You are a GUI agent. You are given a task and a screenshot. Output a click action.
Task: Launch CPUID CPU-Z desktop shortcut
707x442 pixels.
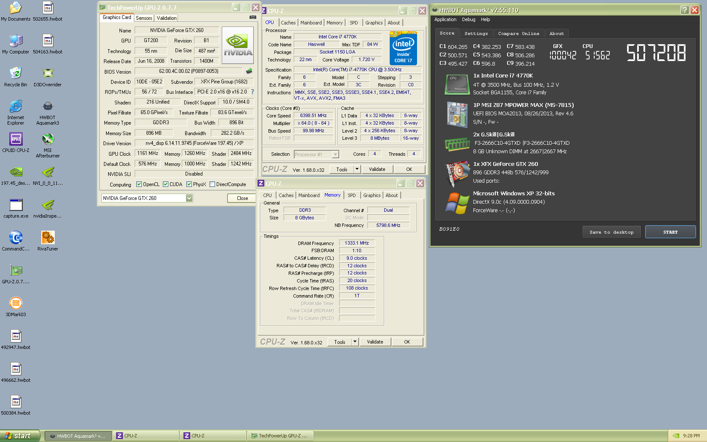click(x=16, y=143)
